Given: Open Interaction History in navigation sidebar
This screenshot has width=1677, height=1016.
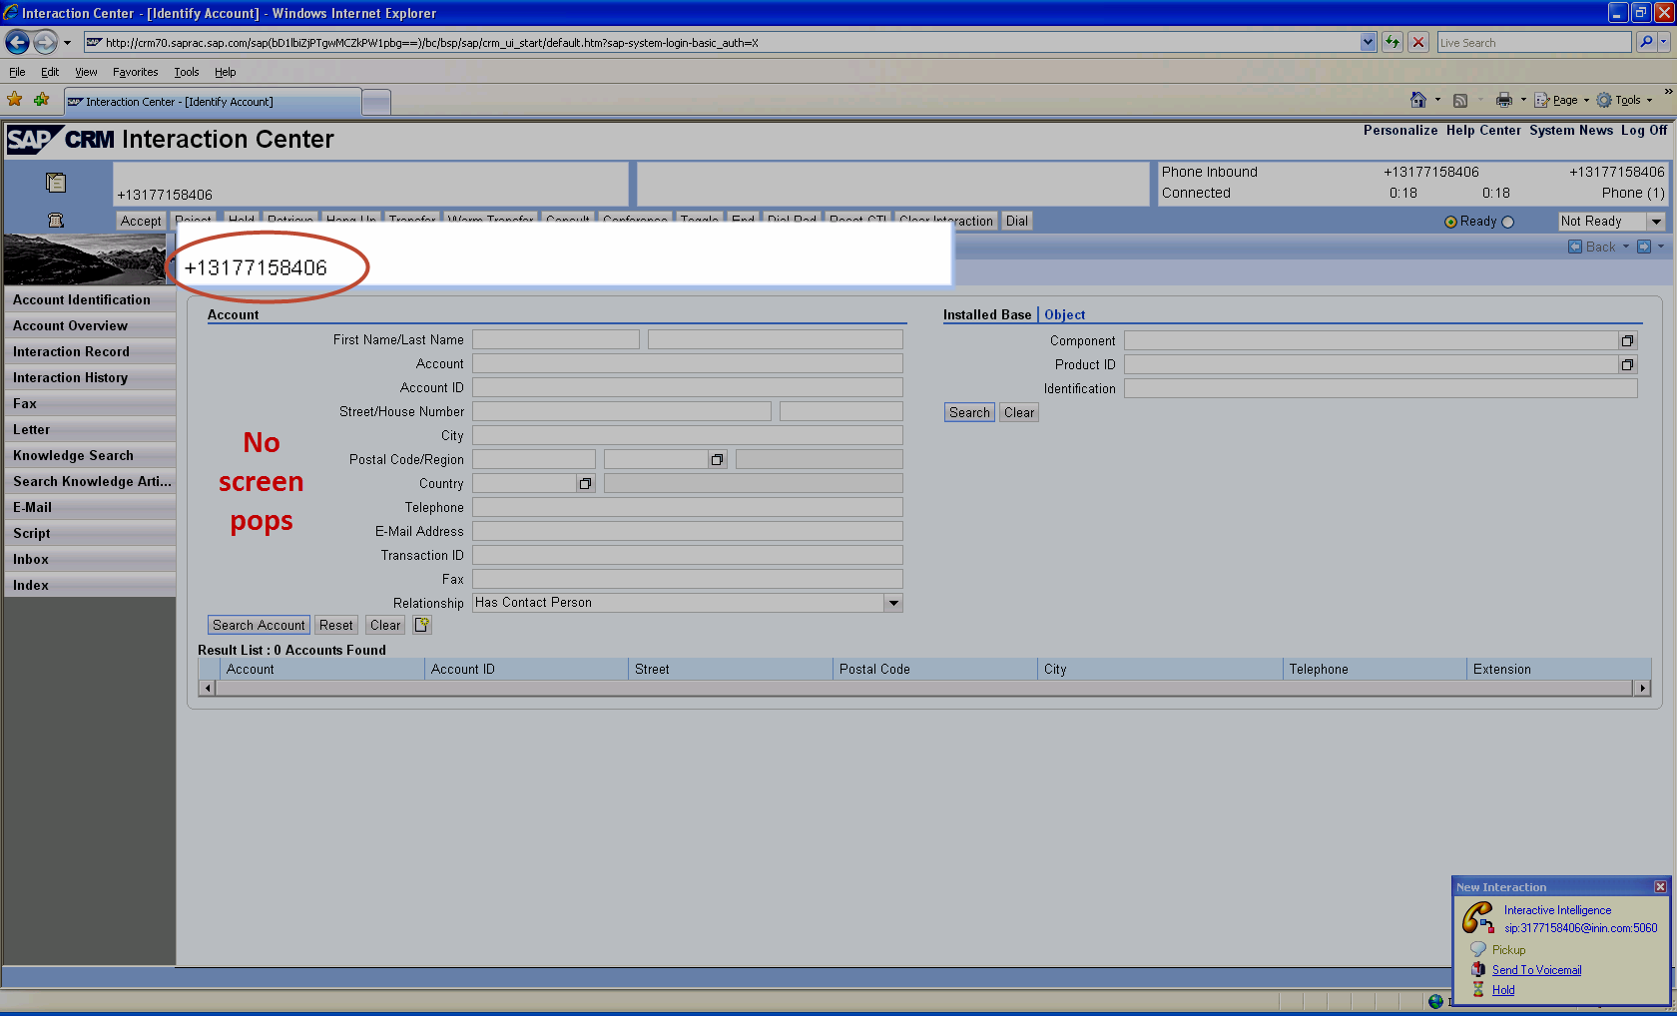Looking at the screenshot, I should click(x=70, y=378).
